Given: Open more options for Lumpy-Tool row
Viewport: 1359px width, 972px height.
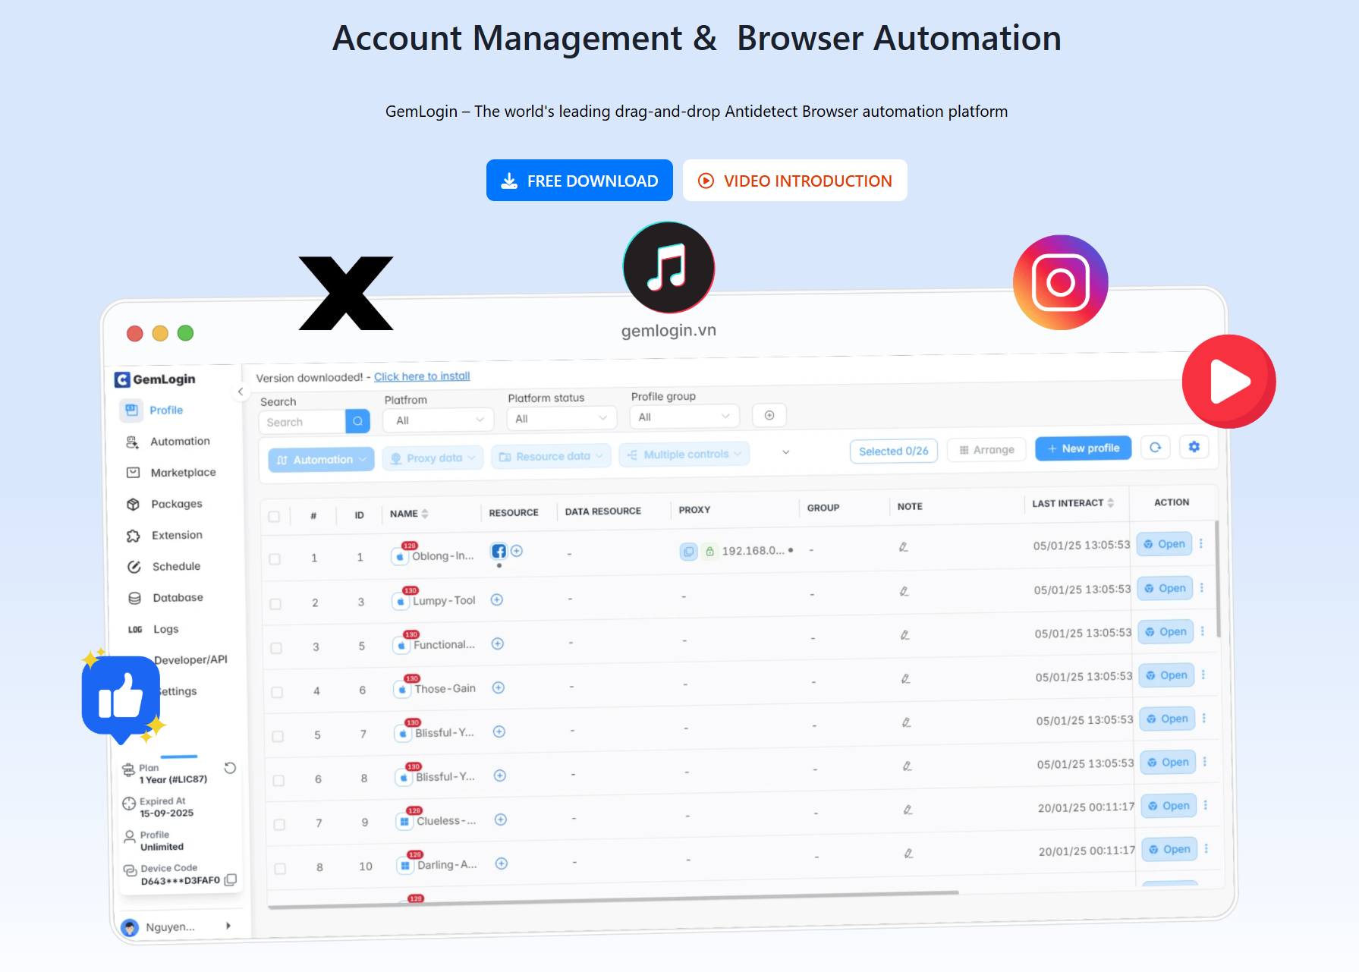Looking at the screenshot, I should [x=1202, y=587].
